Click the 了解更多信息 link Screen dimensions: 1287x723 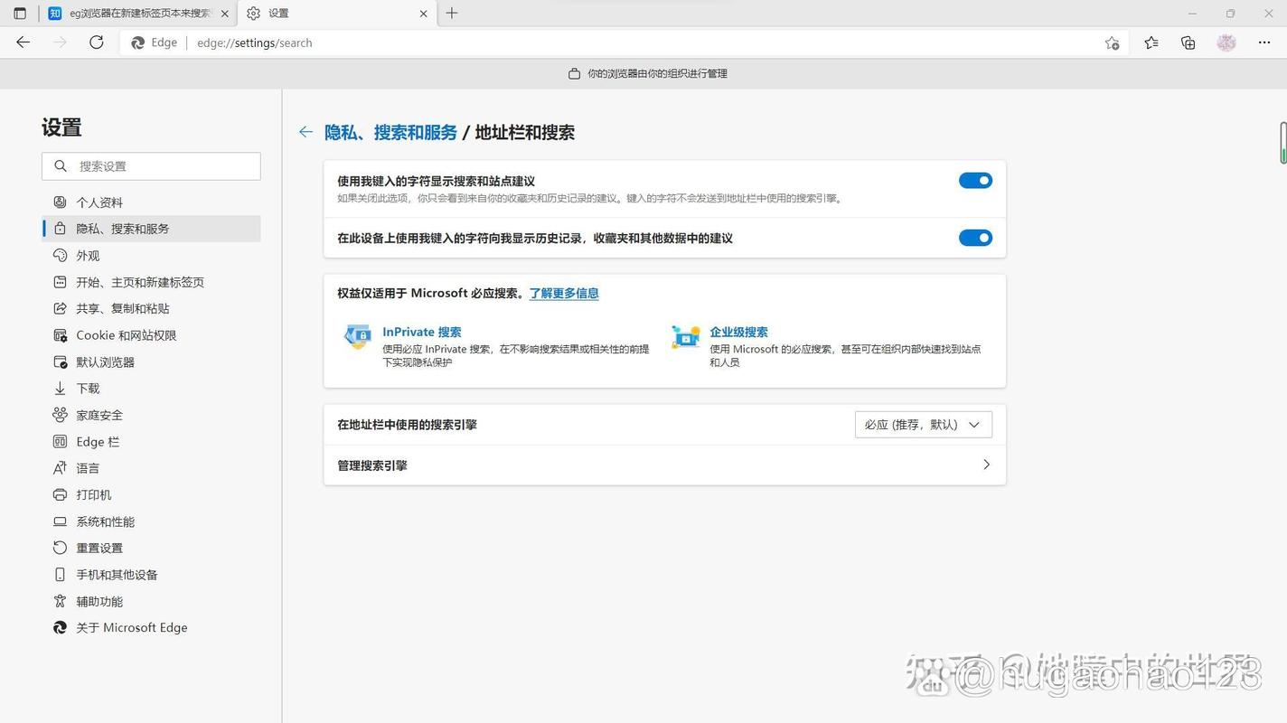tap(564, 293)
